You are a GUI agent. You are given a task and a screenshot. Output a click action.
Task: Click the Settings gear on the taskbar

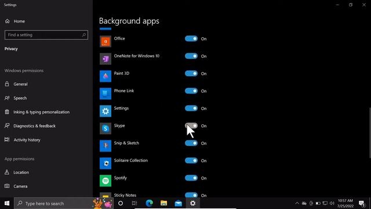pyautogui.click(x=192, y=203)
